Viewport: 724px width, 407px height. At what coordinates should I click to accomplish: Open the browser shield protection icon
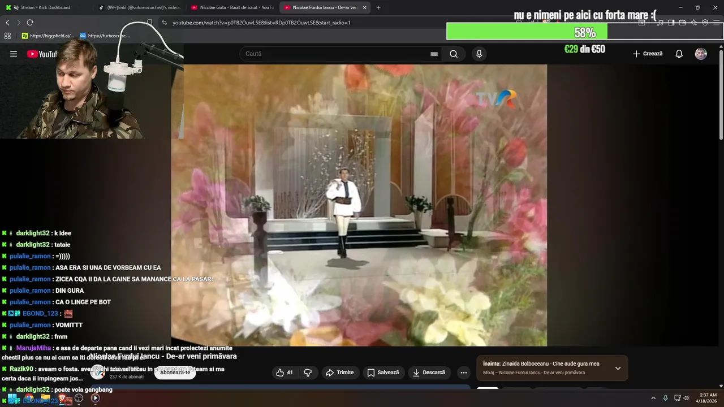[705, 23]
